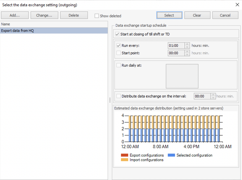242x180 pixels.
Task: Toggle 'Start at closing of till shift'
Action: coord(117,34)
